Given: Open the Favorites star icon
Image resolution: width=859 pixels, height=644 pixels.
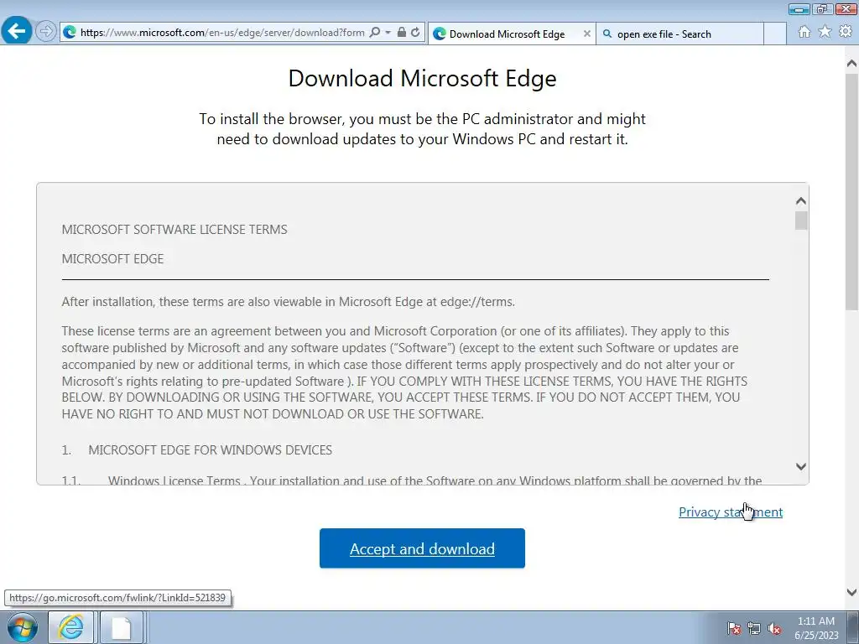Looking at the screenshot, I should [825, 32].
